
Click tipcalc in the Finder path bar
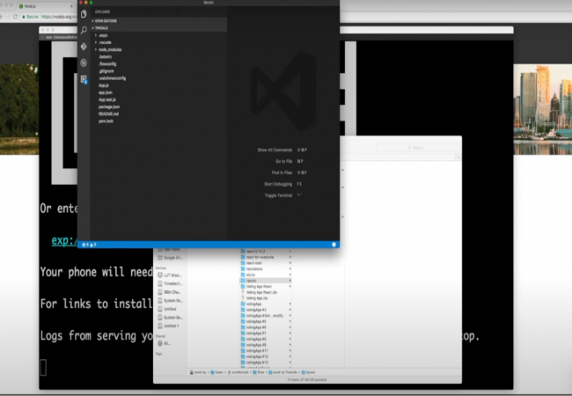click(x=309, y=372)
